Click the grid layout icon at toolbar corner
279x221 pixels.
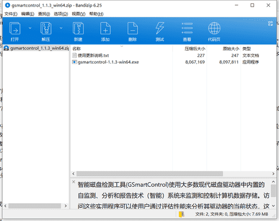[x=270, y=23]
